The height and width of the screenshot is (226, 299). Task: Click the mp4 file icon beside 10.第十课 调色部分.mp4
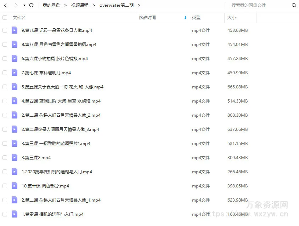(x=14, y=186)
